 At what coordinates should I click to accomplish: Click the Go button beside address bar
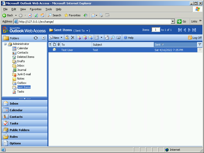(x=182, y=21)
